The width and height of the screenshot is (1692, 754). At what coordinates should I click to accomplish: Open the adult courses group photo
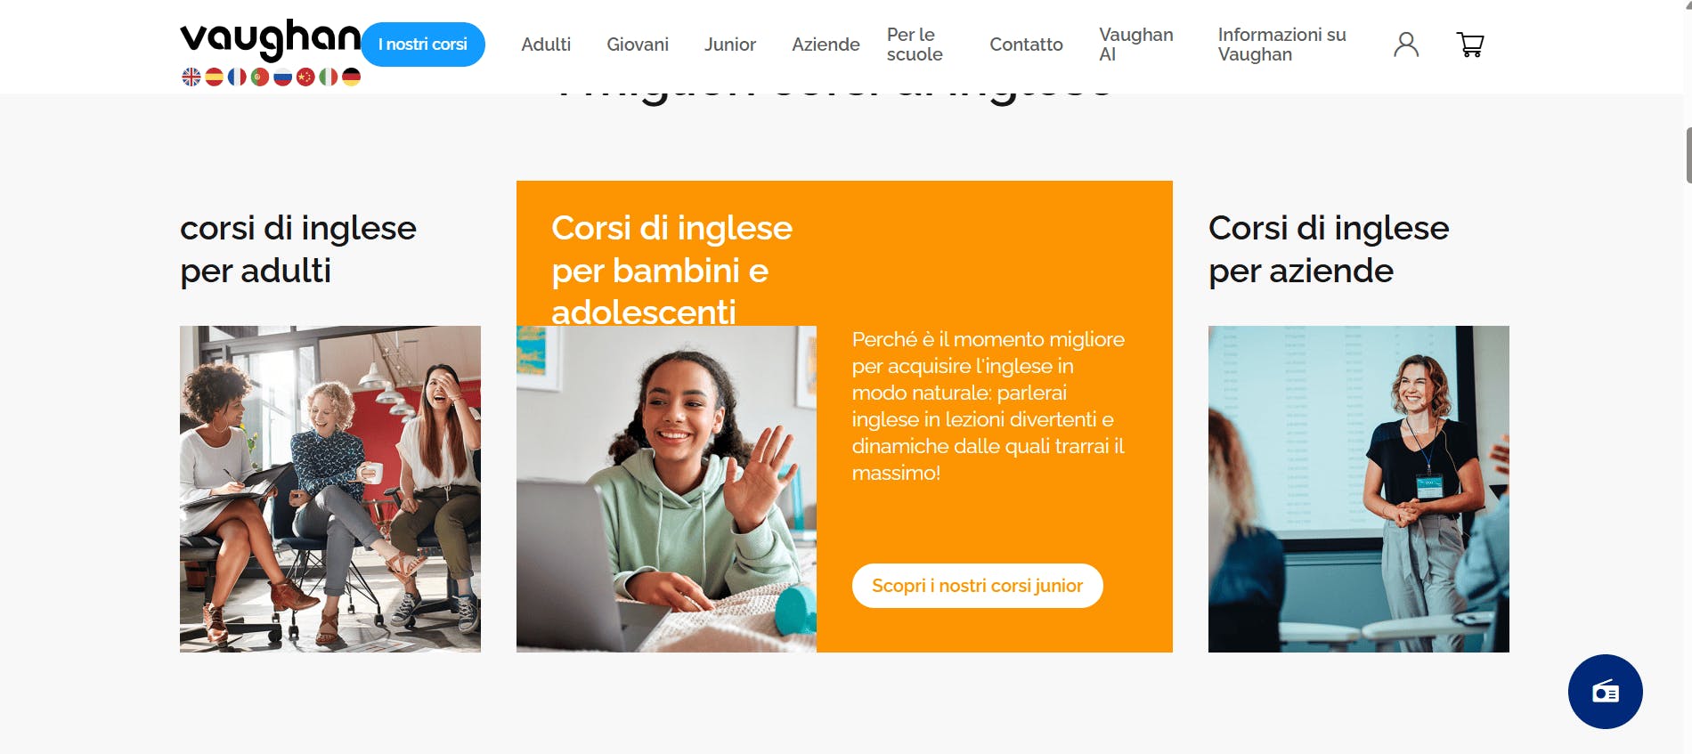pyautogui.click(x=330, y=489)
